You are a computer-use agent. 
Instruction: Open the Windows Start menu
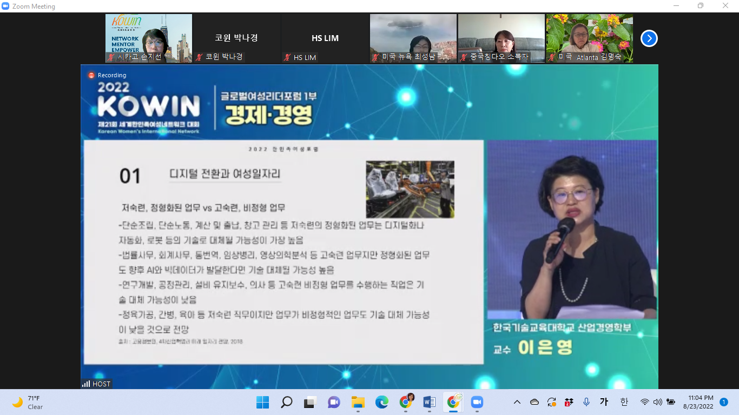point(263,402)
